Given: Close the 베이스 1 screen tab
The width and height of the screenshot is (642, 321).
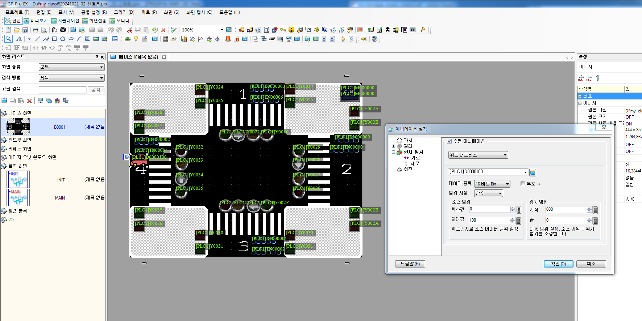Looking at the screenshot, I should point(164,57).
